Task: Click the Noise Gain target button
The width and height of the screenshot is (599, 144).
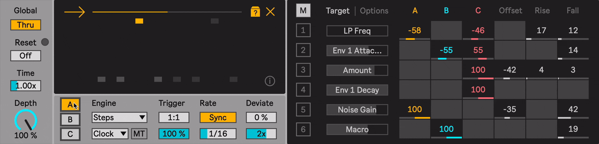Action: [x=357, y=110]
